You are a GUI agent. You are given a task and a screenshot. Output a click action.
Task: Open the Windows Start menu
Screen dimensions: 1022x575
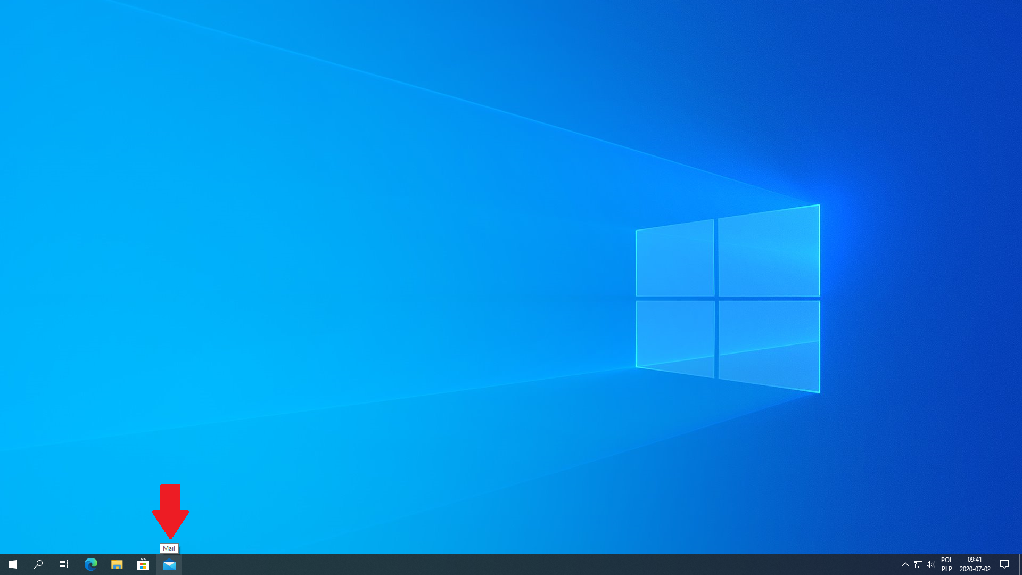(x=13, y=564)
